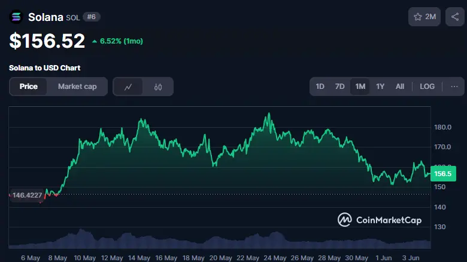Click the 6 May date label

pyautogui.click(x=31, y=258)
